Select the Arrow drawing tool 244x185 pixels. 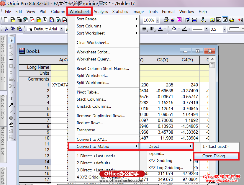pyautogui.click(x=11, y=105)
